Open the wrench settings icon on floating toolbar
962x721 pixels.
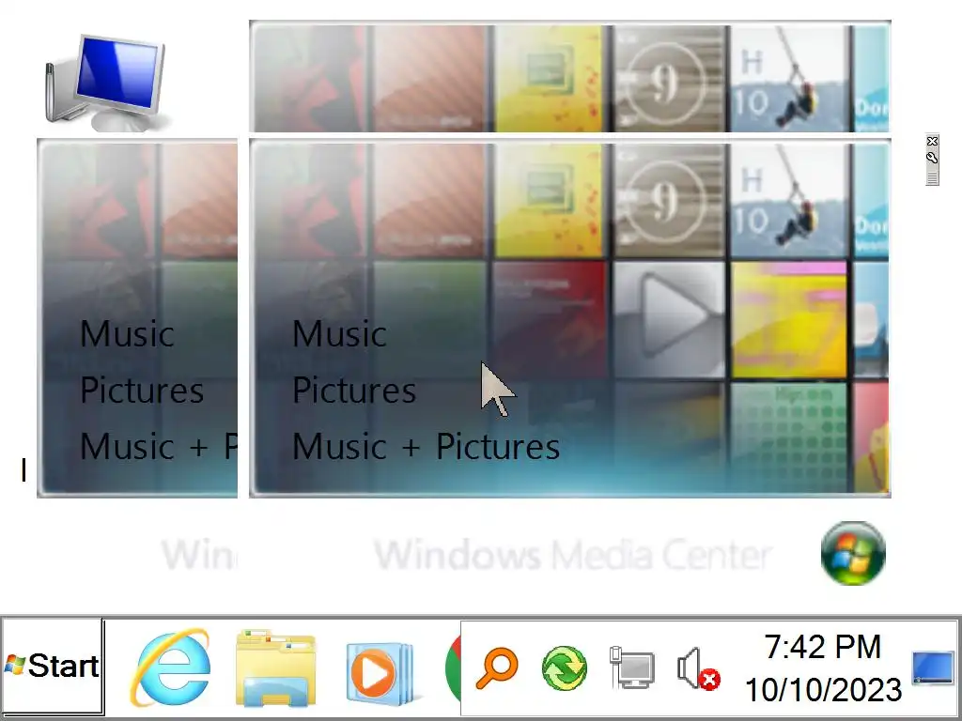[x=933, y=158]
